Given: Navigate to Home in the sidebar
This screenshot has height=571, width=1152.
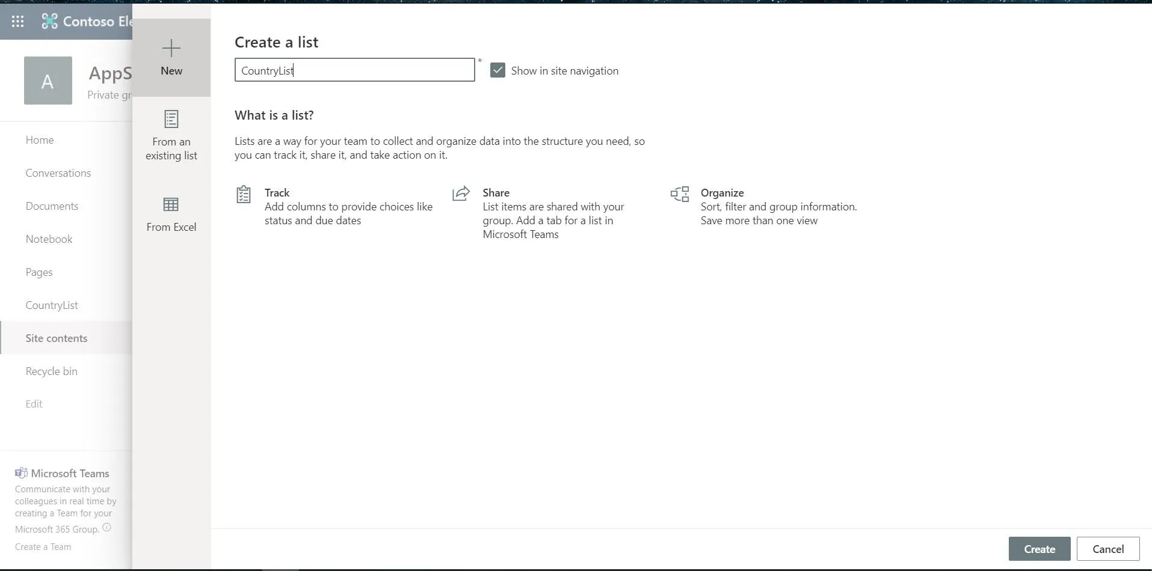Looking at the screenshot, I should click(x=39, y=139).
